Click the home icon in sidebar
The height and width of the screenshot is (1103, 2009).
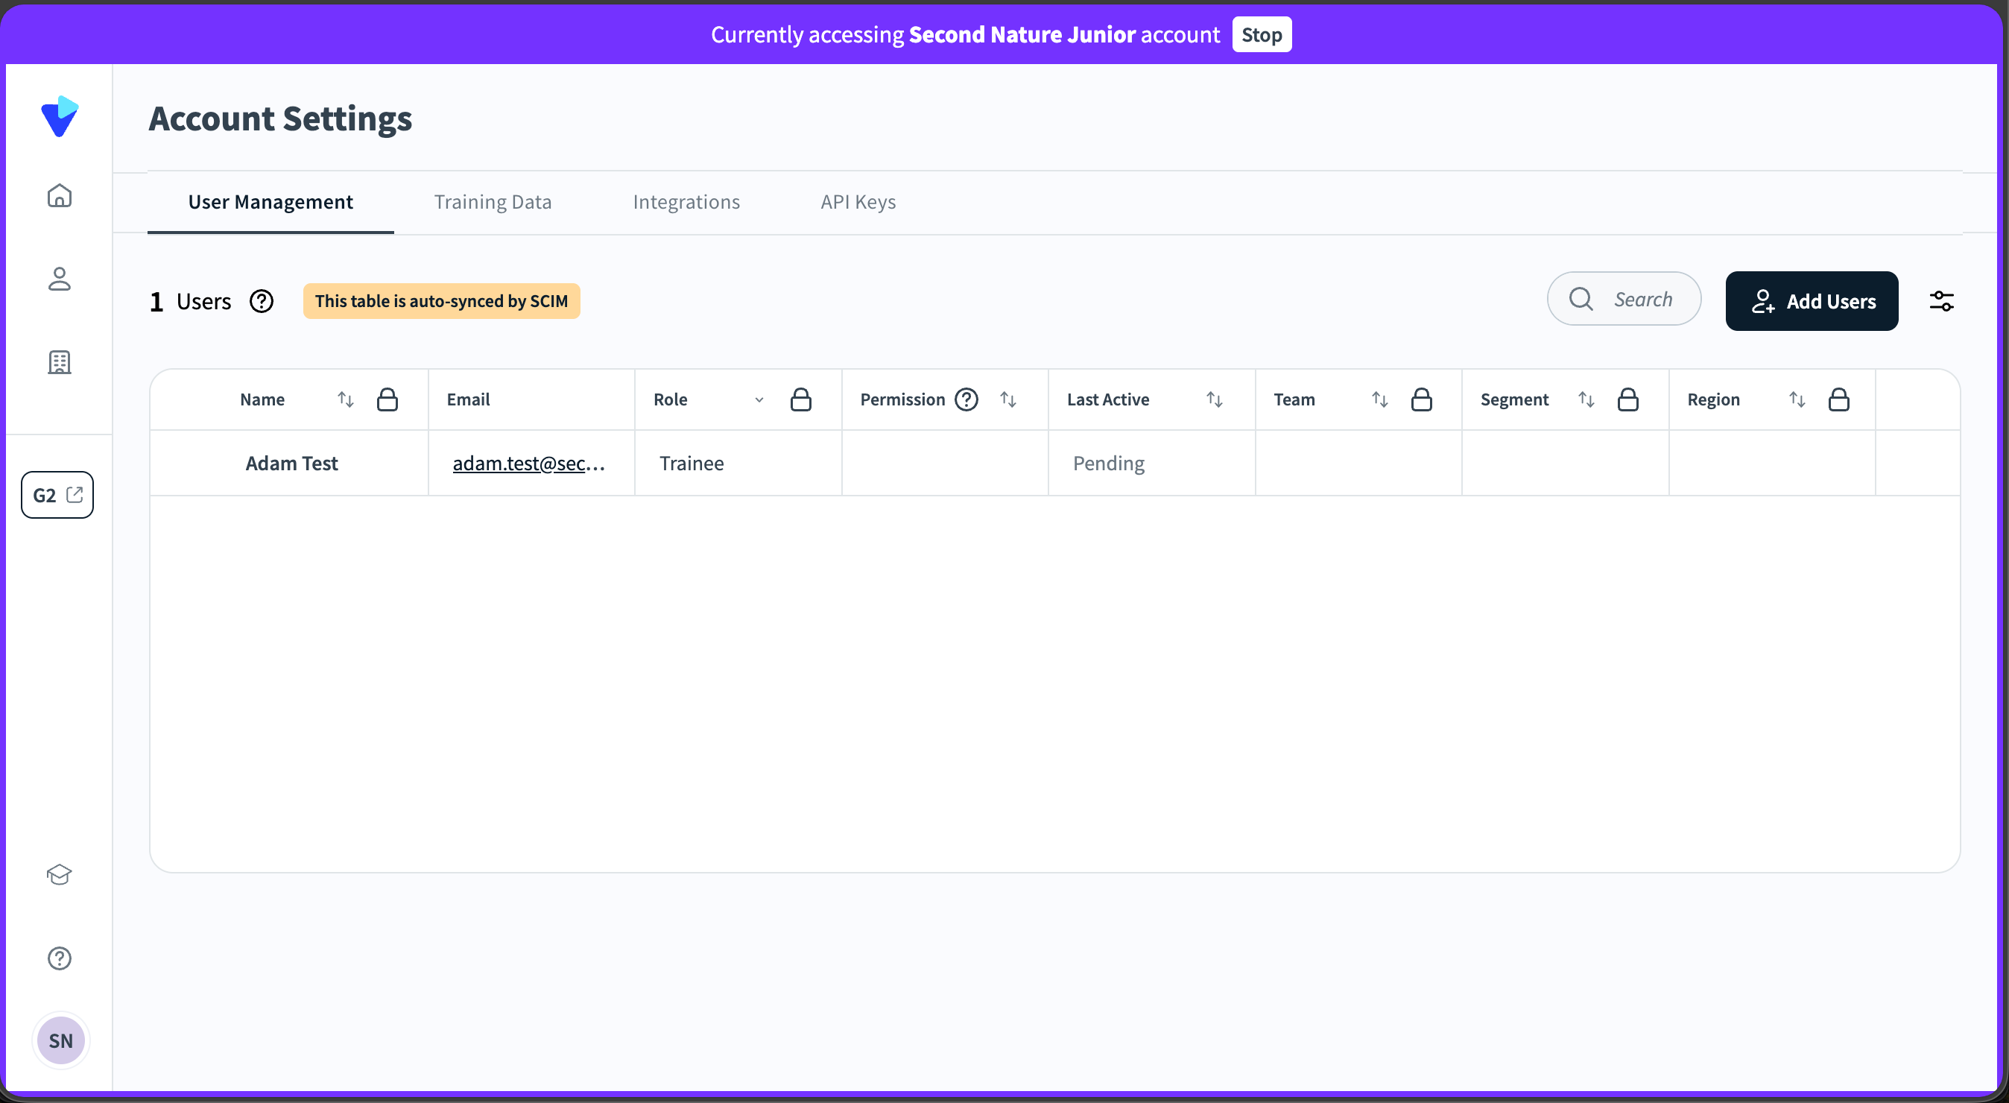click(60, 195)
